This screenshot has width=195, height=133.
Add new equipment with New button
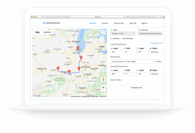(x=159, y=62)
